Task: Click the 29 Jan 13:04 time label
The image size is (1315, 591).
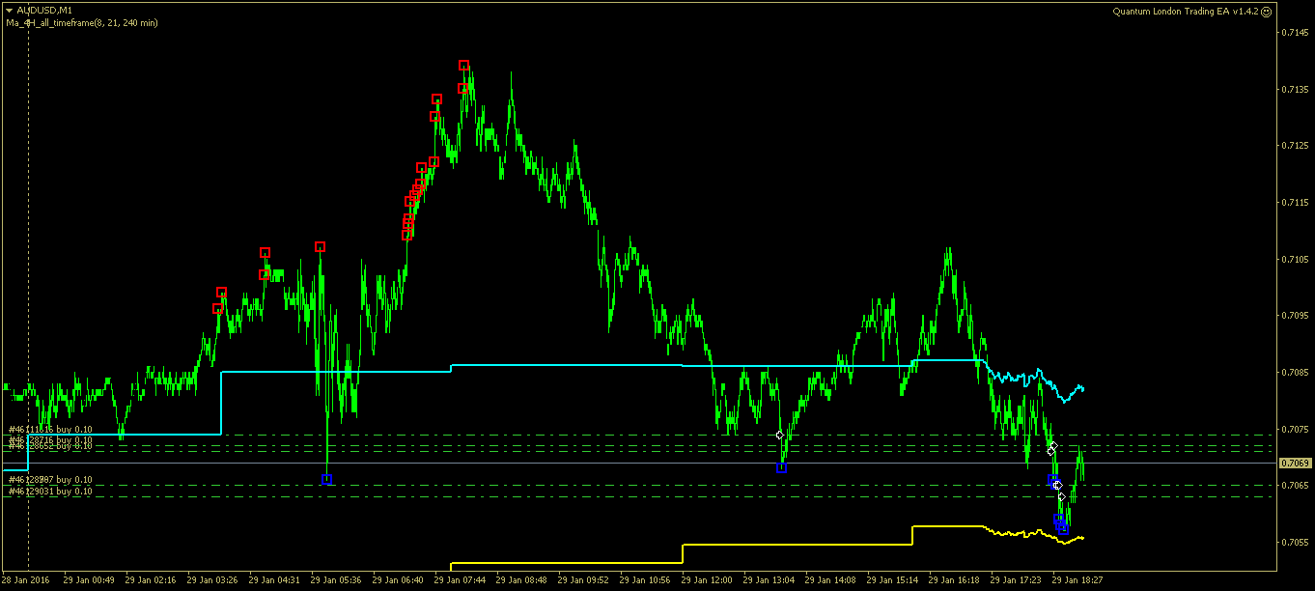Action: click(x=769, y=580)
